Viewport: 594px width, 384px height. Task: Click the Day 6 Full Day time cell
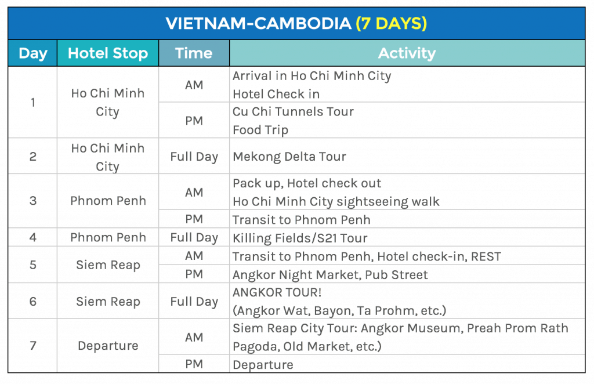tap(194, 302)
